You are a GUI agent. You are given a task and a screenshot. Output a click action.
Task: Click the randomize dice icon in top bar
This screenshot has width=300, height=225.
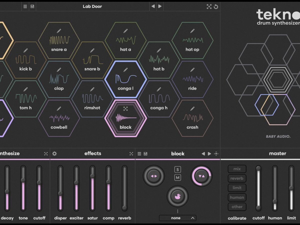click(x=209, y=7)
